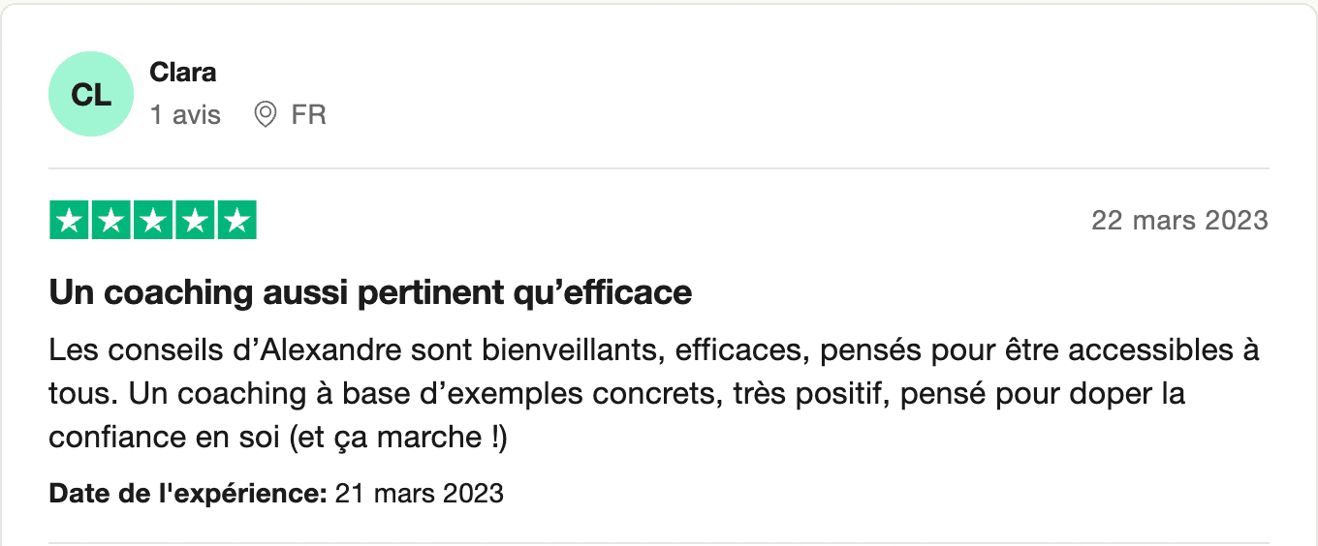The height and width of the screenshot is (546, 1318).
Task: Click the FR country label
Action: tap(308, 115)
